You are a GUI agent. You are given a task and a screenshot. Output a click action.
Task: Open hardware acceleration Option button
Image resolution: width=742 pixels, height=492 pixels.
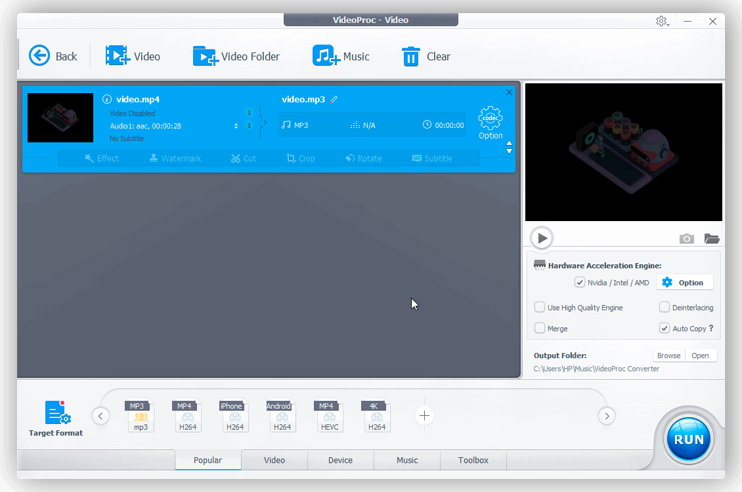coord(684,283)
